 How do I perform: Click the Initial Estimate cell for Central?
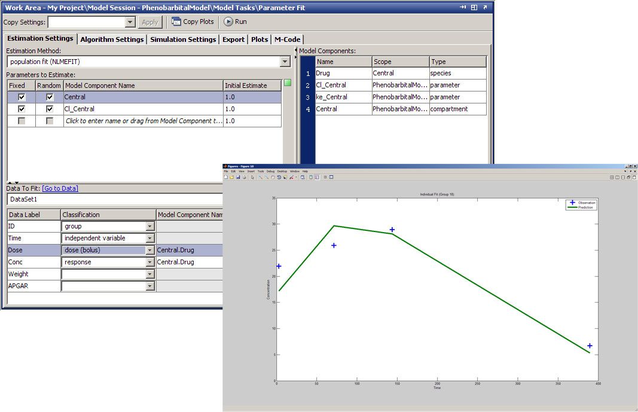(x=252, y=97)
